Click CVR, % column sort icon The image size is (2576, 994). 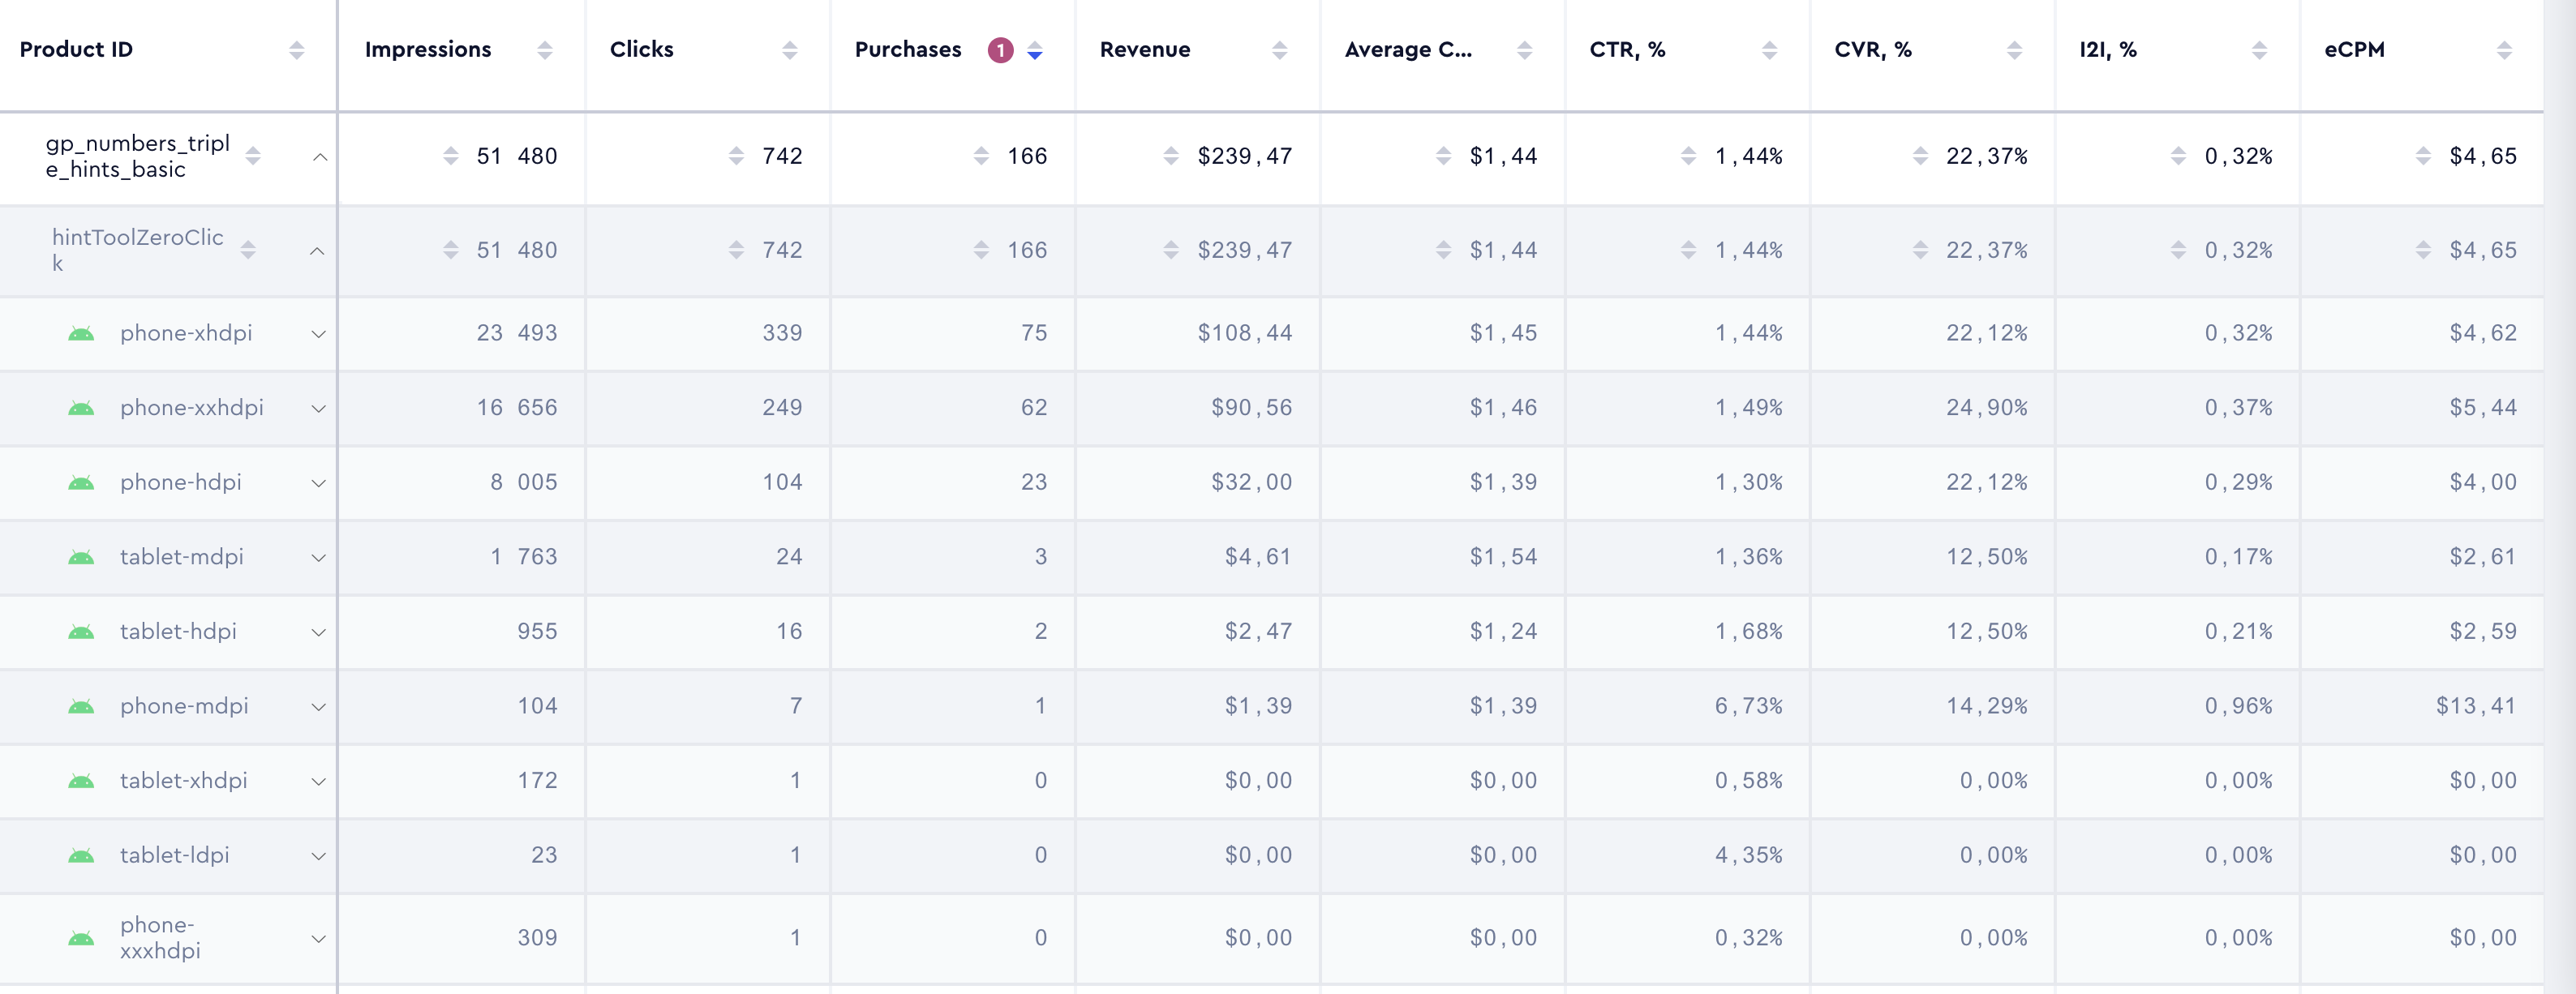pyautogui.click(x=2014, y=50)
